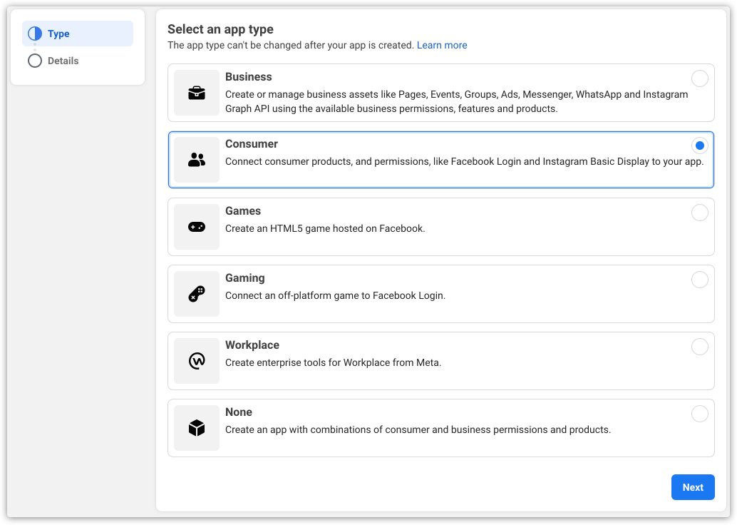
Task: Select the None radio button
Action: (699, 414)
